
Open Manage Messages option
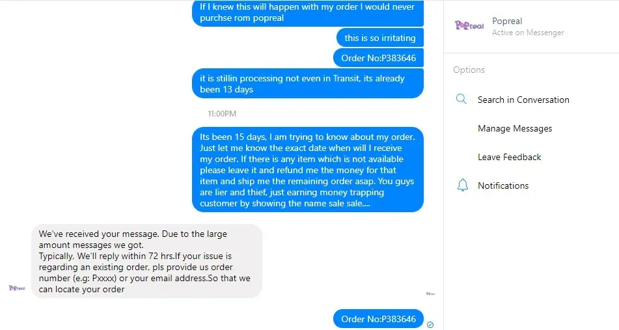515,129
